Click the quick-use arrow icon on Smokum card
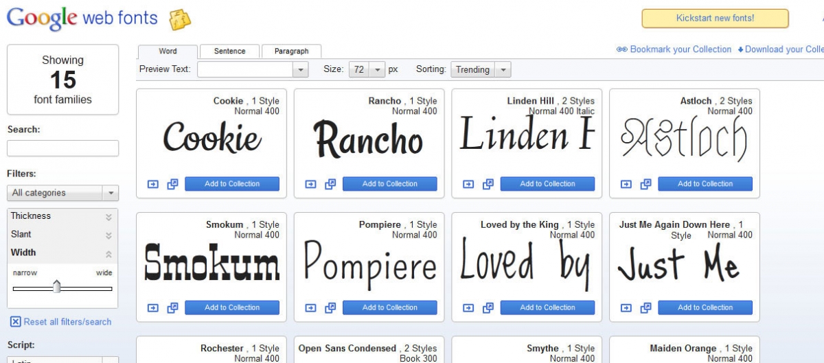The height and width of the screenshot is (363, 824). 153,307
